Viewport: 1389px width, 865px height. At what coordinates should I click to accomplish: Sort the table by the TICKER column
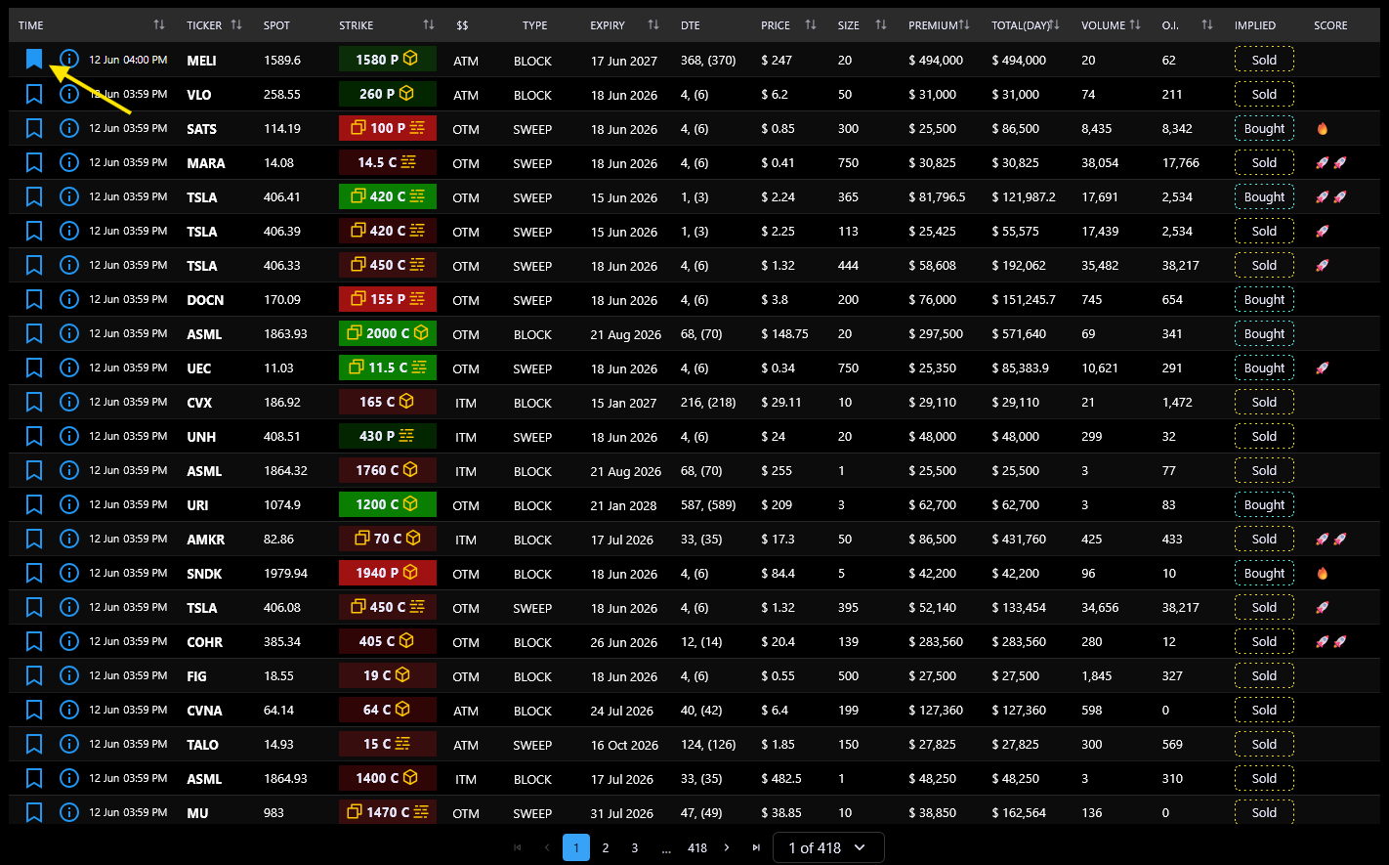click(236, 24)
